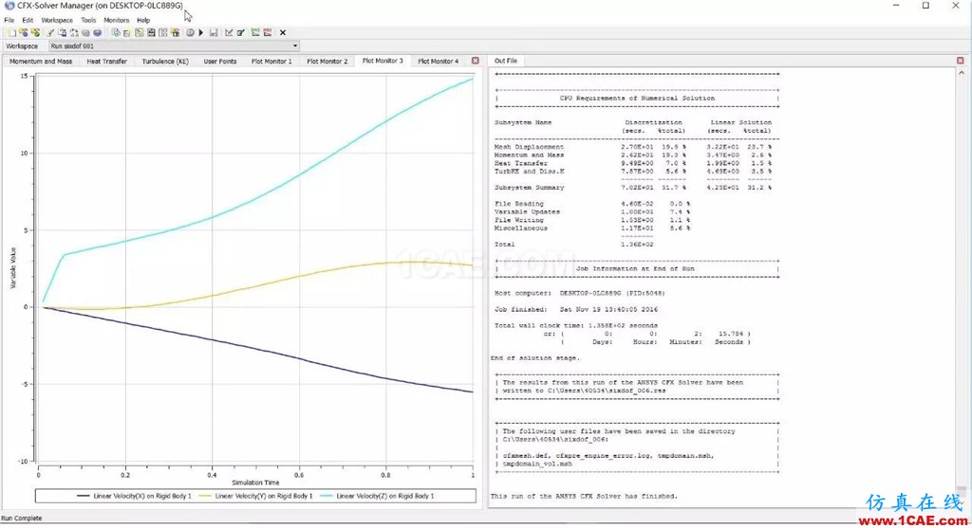Open the Tools menu
This screenshot has width=972, height=528.
coord(88,20)
